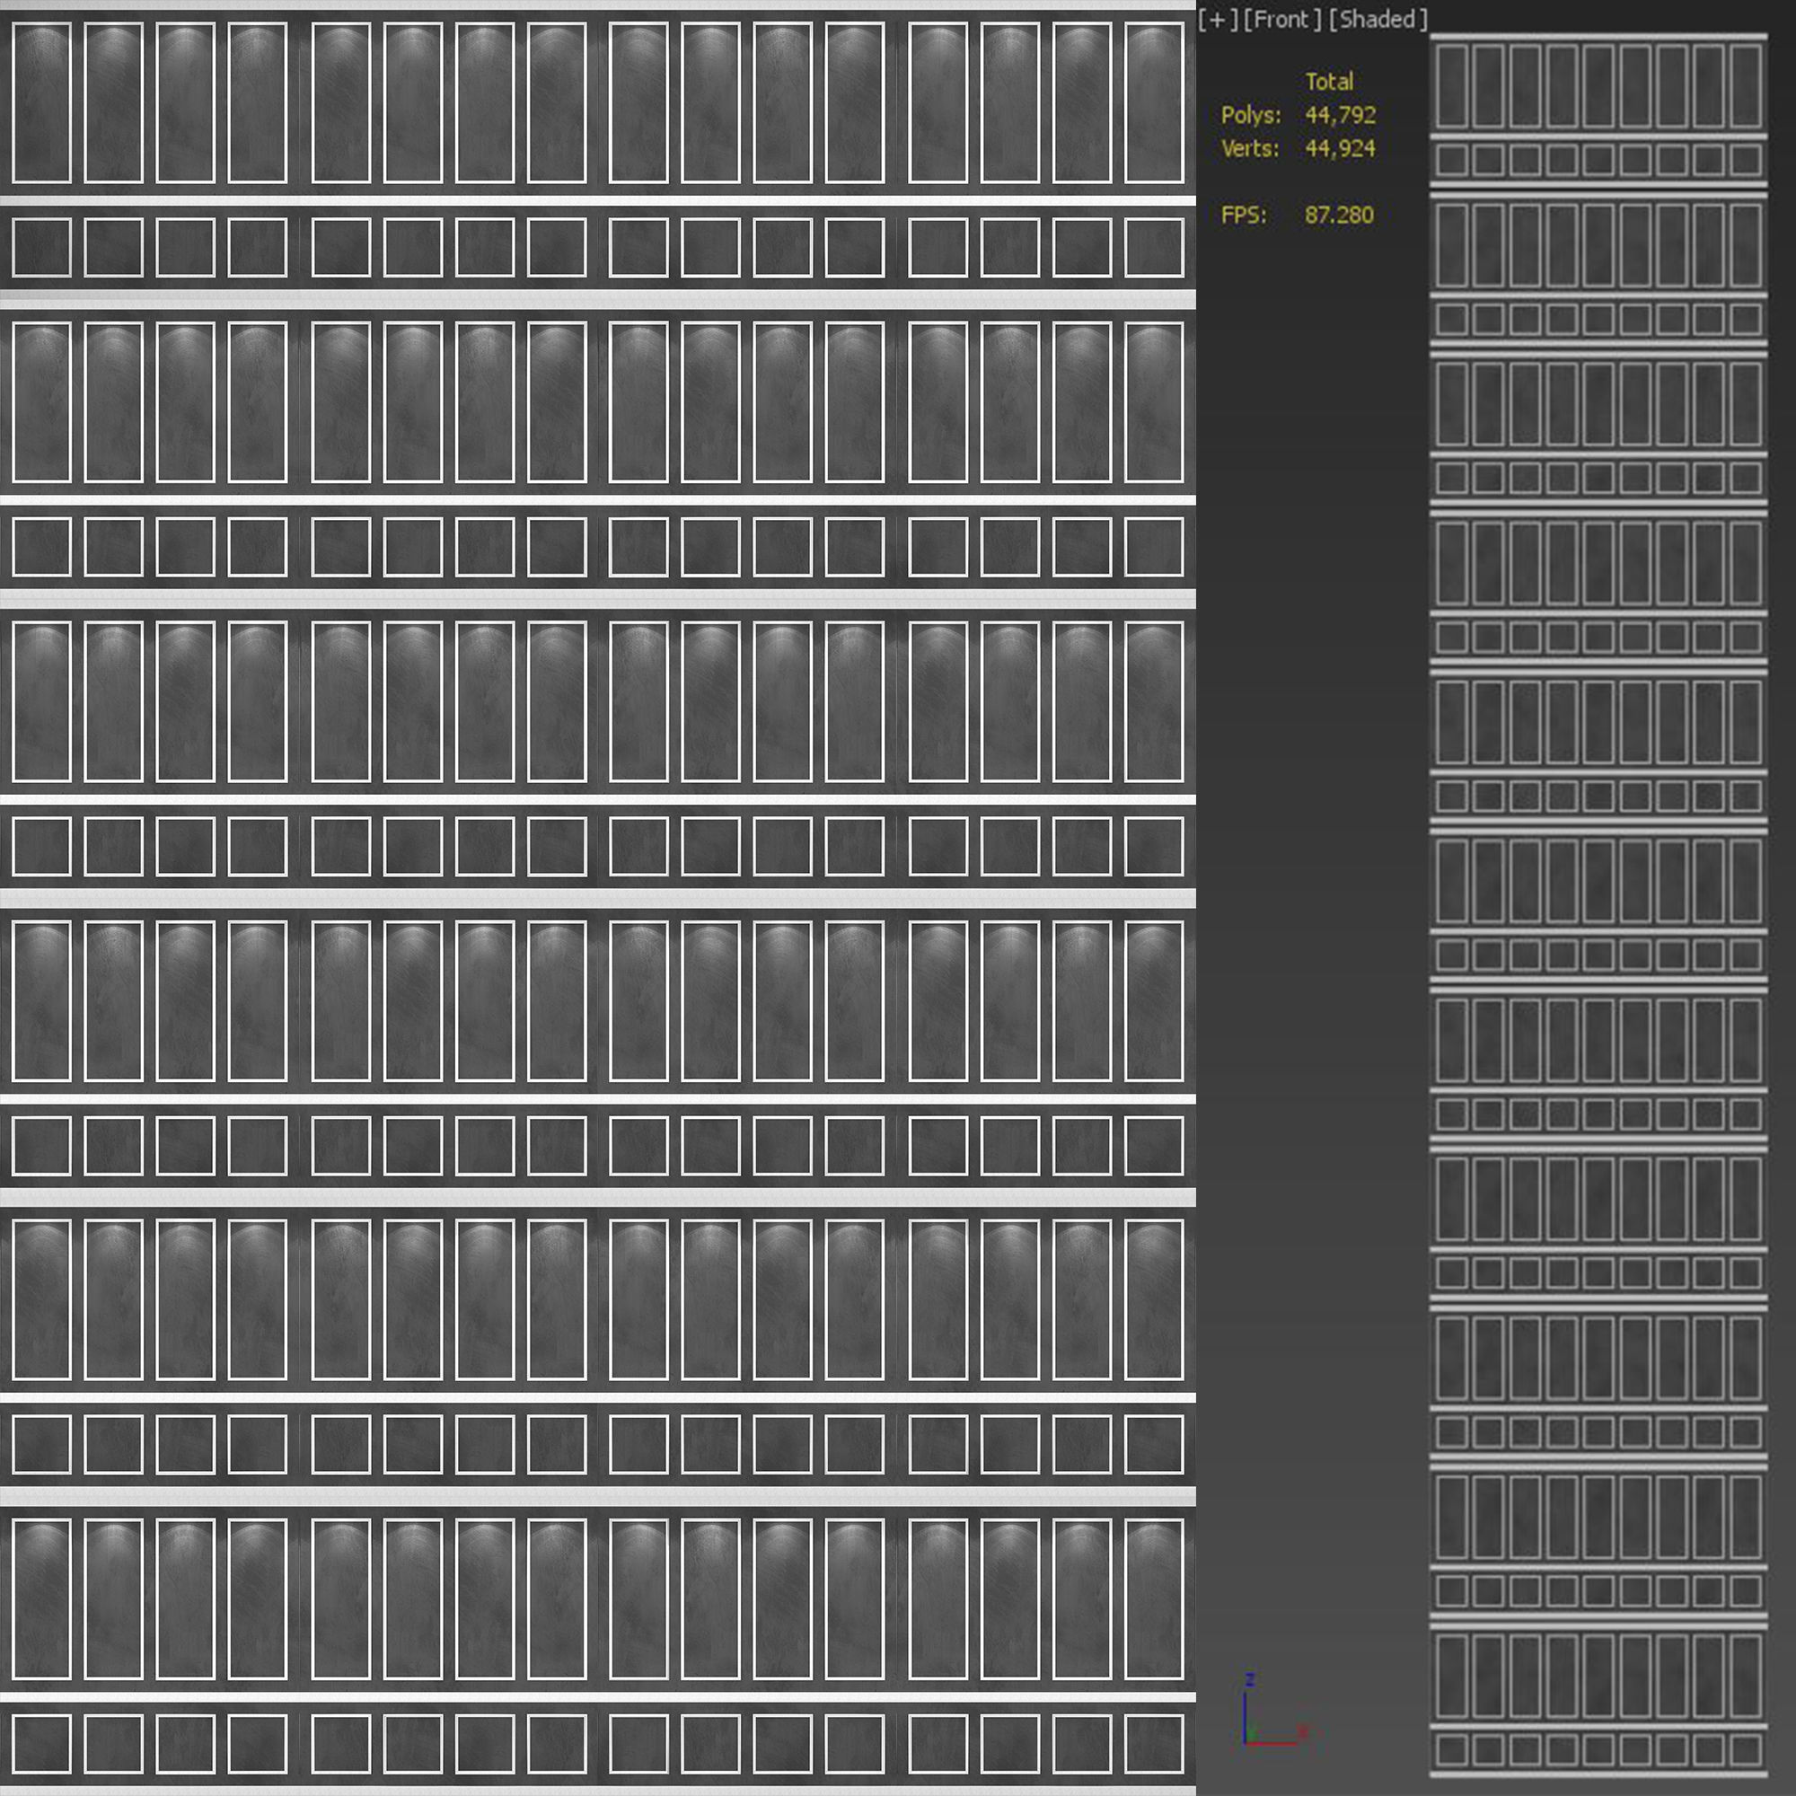Open the [Shaded] shading mode menu
1796x1796 pixels.
[1378, 20]
